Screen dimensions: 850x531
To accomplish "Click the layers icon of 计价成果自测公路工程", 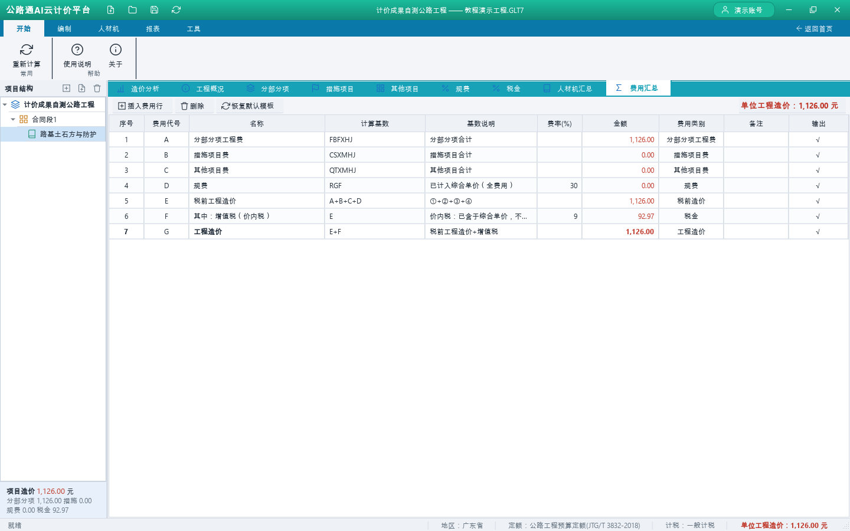I will pos(15,104).
